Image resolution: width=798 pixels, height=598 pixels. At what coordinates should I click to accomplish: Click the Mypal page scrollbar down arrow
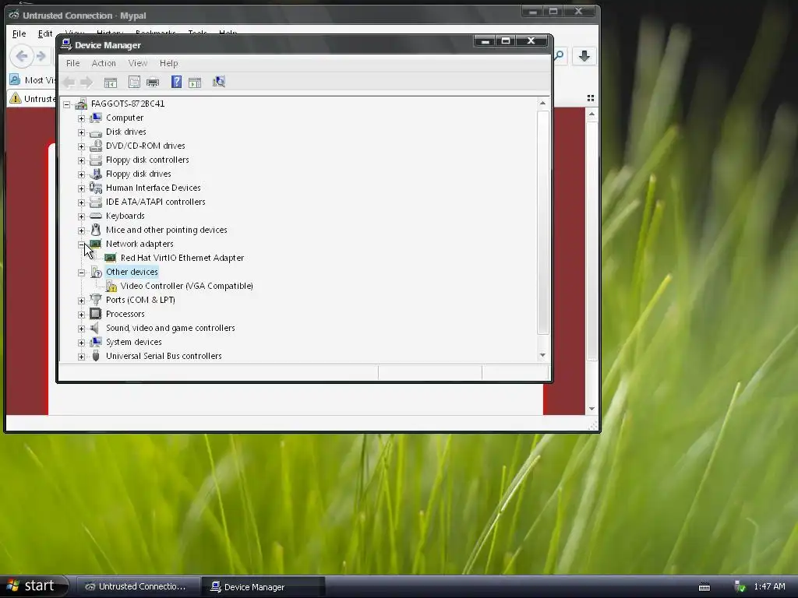click(591, 408)
